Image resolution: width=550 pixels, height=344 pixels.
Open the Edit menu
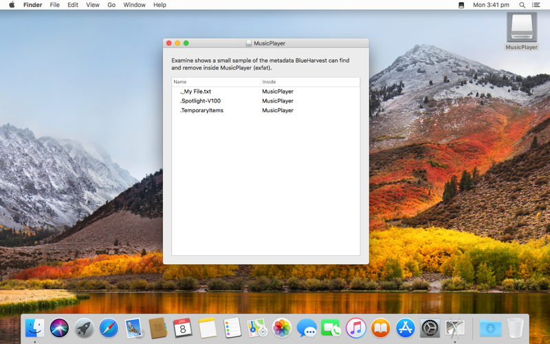[73, 5]
